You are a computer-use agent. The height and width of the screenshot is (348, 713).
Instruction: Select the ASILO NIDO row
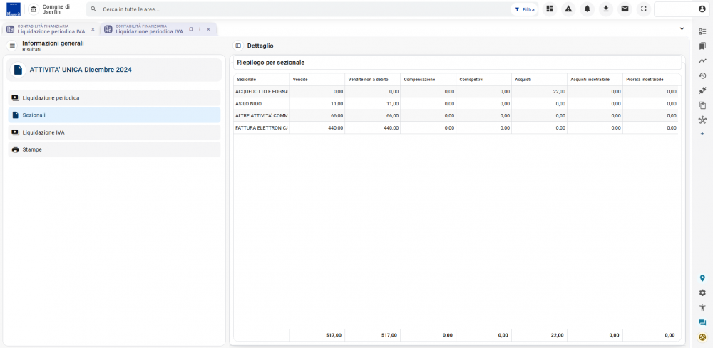tap(456, 103)
